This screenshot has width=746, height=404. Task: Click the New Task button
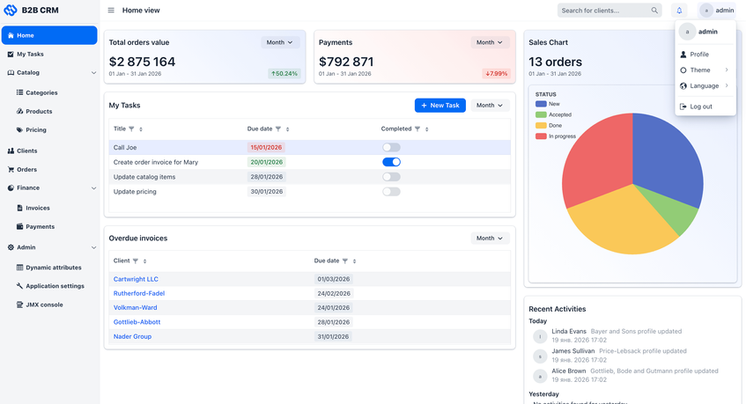(439, 106)
